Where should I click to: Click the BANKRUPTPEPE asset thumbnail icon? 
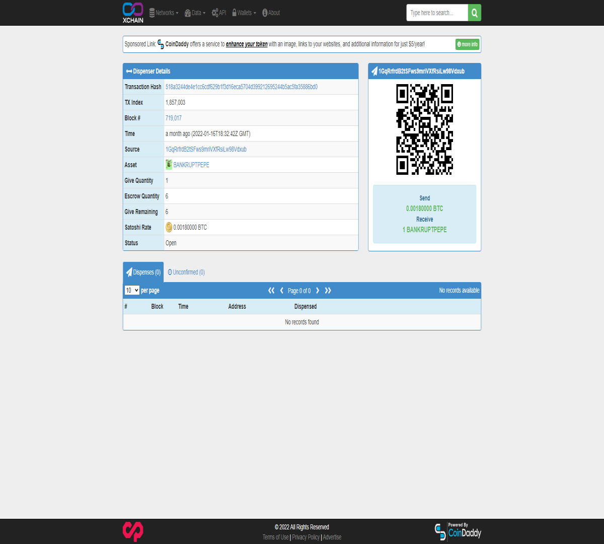point(169,165)
